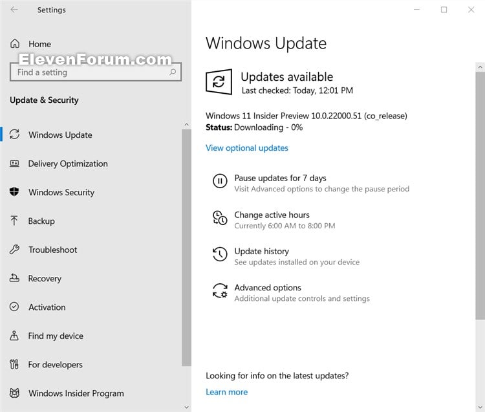Select Windows Update in the sidebar
The width and height of the screenshot is (485, 412).
pos(60,135)
